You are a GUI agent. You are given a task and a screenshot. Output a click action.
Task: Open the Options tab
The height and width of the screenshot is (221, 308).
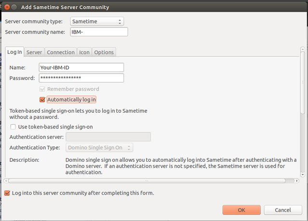[104, 52]
